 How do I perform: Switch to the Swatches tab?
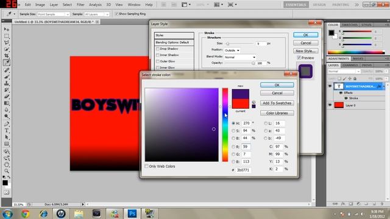[x=349, y=25]
